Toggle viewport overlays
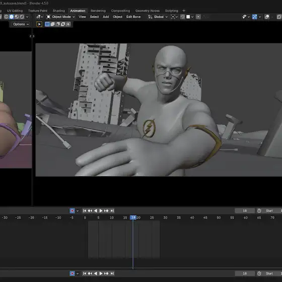The image size is (282, 282). (x=267, y=17)
